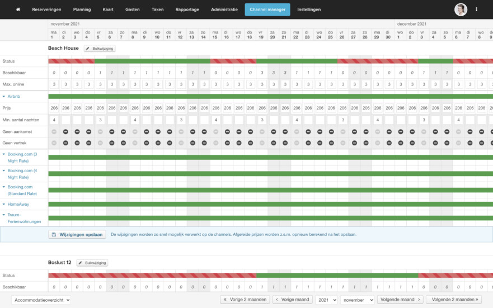Open the Accommodatieoverzicht dropdown

(x=41, y=300)
